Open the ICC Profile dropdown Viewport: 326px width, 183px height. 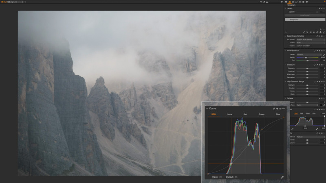pyautogui.click(x=311, y=39)
